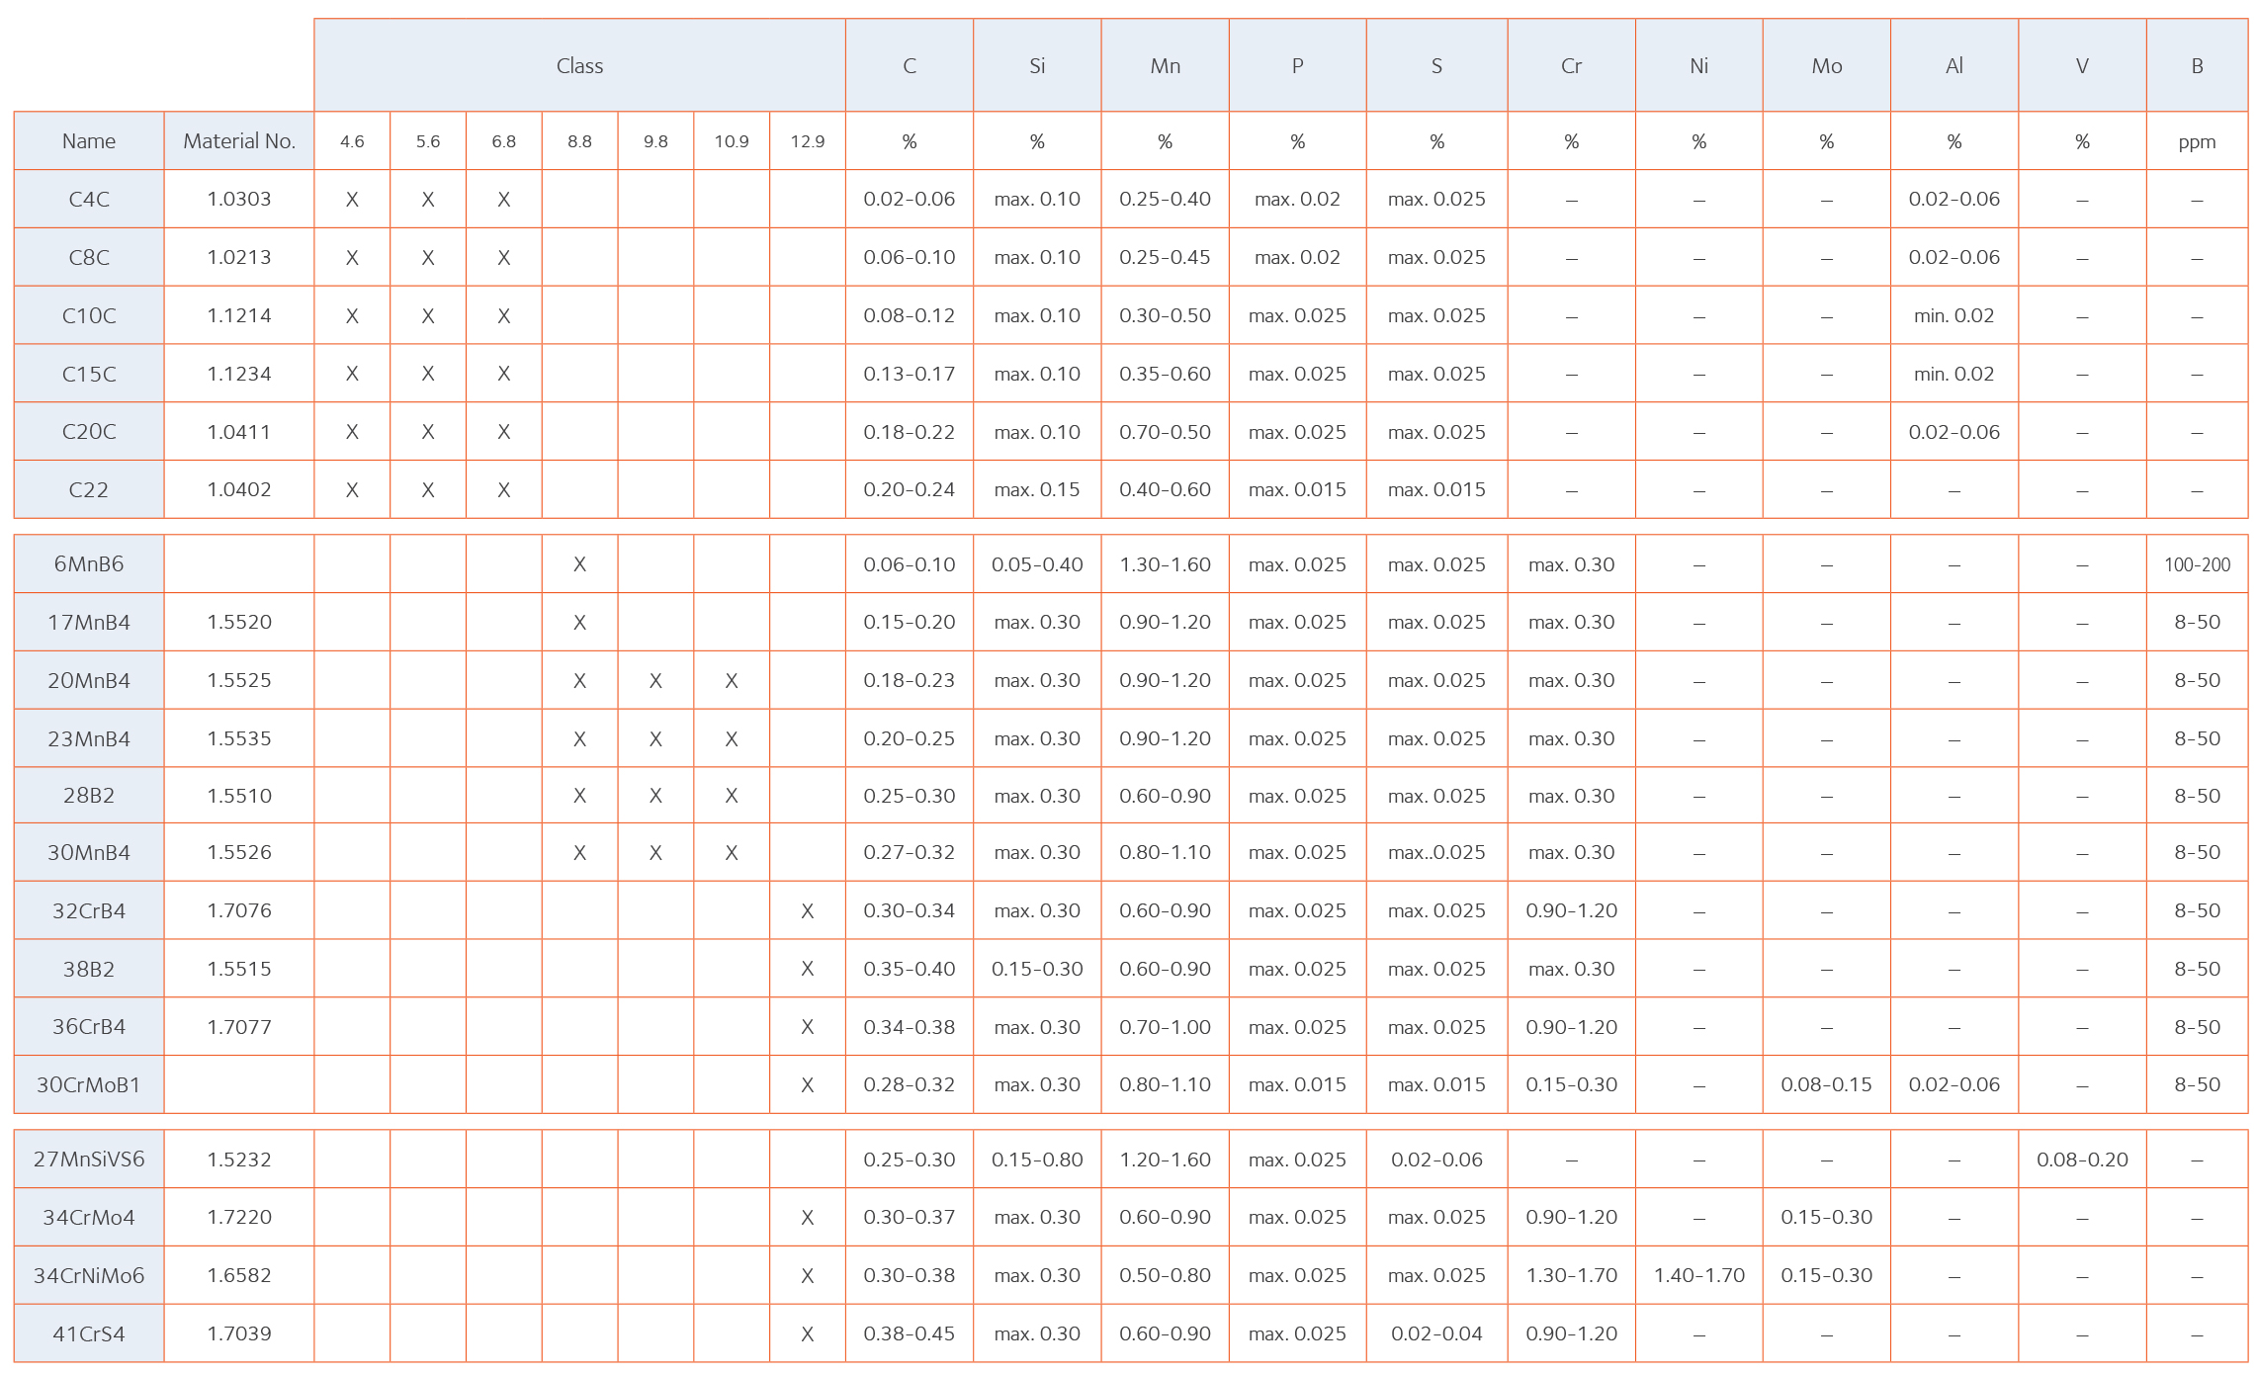Click X under 8.8 for 20MnB4

pos(579,681)
